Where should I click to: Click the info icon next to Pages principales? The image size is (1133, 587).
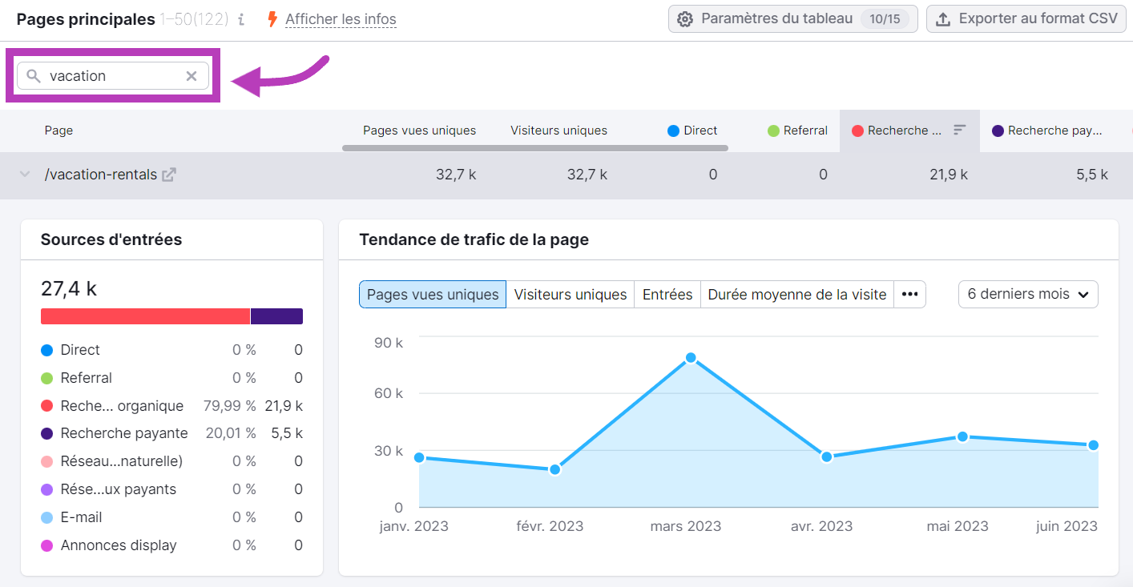pyautogui.click(x=241, y=18)
